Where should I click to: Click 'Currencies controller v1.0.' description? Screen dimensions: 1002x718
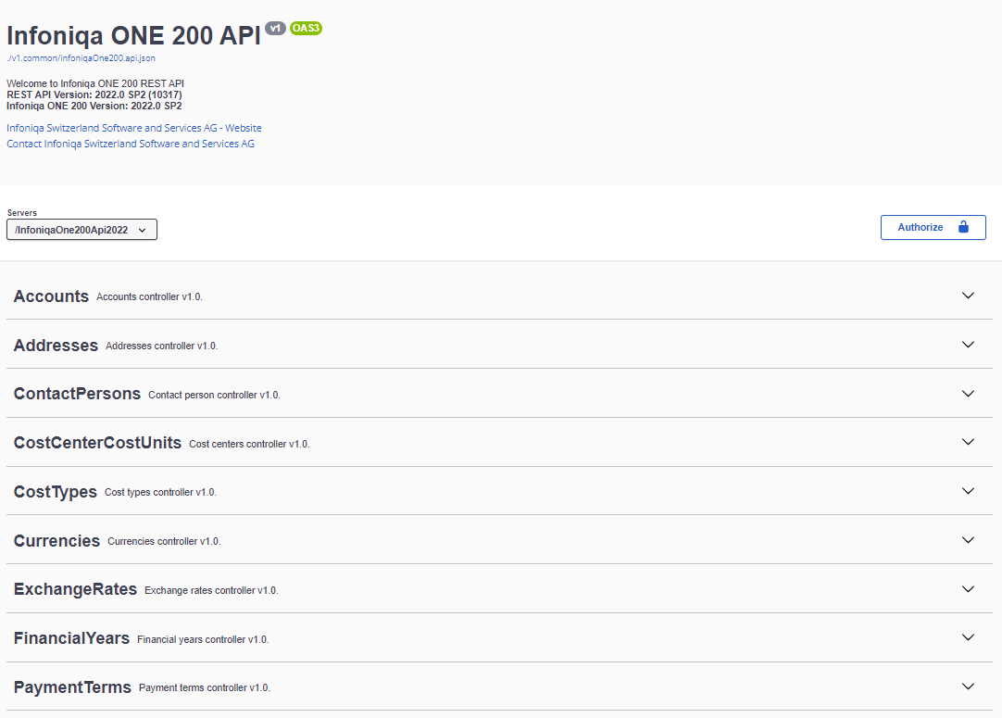tap(164, 542)
